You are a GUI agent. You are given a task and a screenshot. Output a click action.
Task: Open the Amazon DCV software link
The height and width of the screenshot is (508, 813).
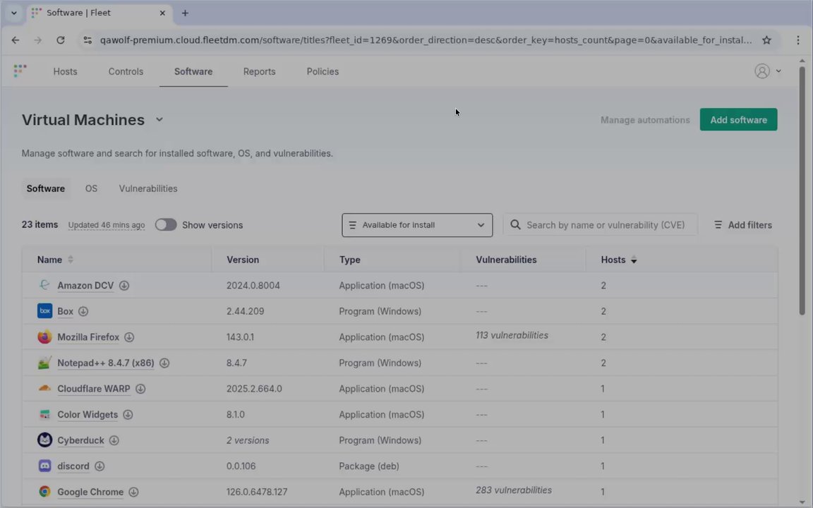(x=85, y=286)
